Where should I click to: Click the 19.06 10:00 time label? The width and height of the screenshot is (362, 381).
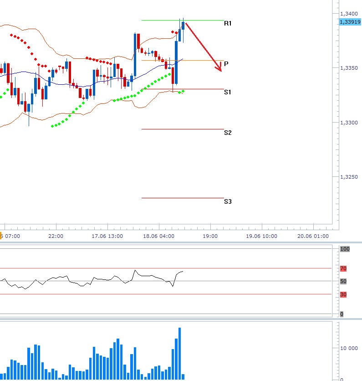click(x=261, y=236)
